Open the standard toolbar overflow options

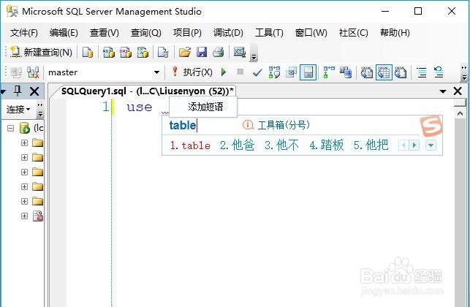pyautogui.click(x=254, y=53)
